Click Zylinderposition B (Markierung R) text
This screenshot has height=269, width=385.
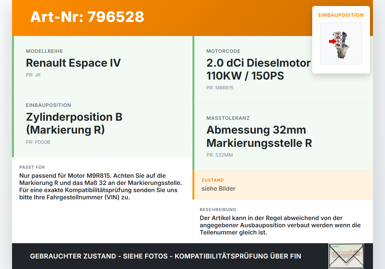[74, 123]
